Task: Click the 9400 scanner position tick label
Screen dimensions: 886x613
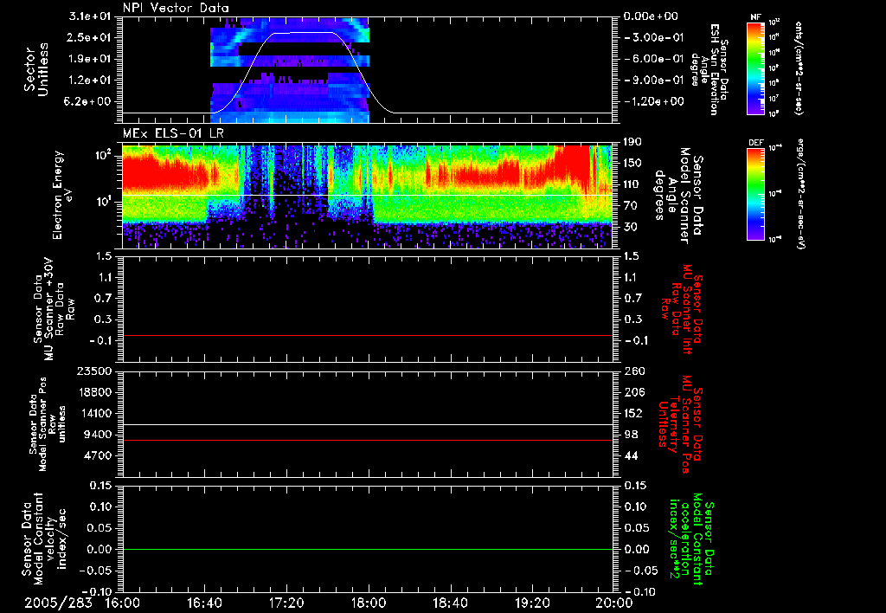Action: point(99,435)
